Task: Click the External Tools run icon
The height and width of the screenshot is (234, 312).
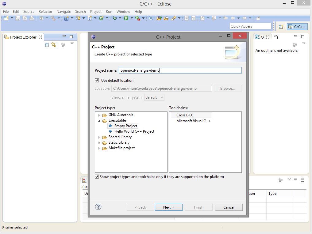Action: point(137,18)
